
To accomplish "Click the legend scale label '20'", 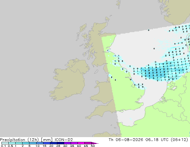I will pos(51,146).
